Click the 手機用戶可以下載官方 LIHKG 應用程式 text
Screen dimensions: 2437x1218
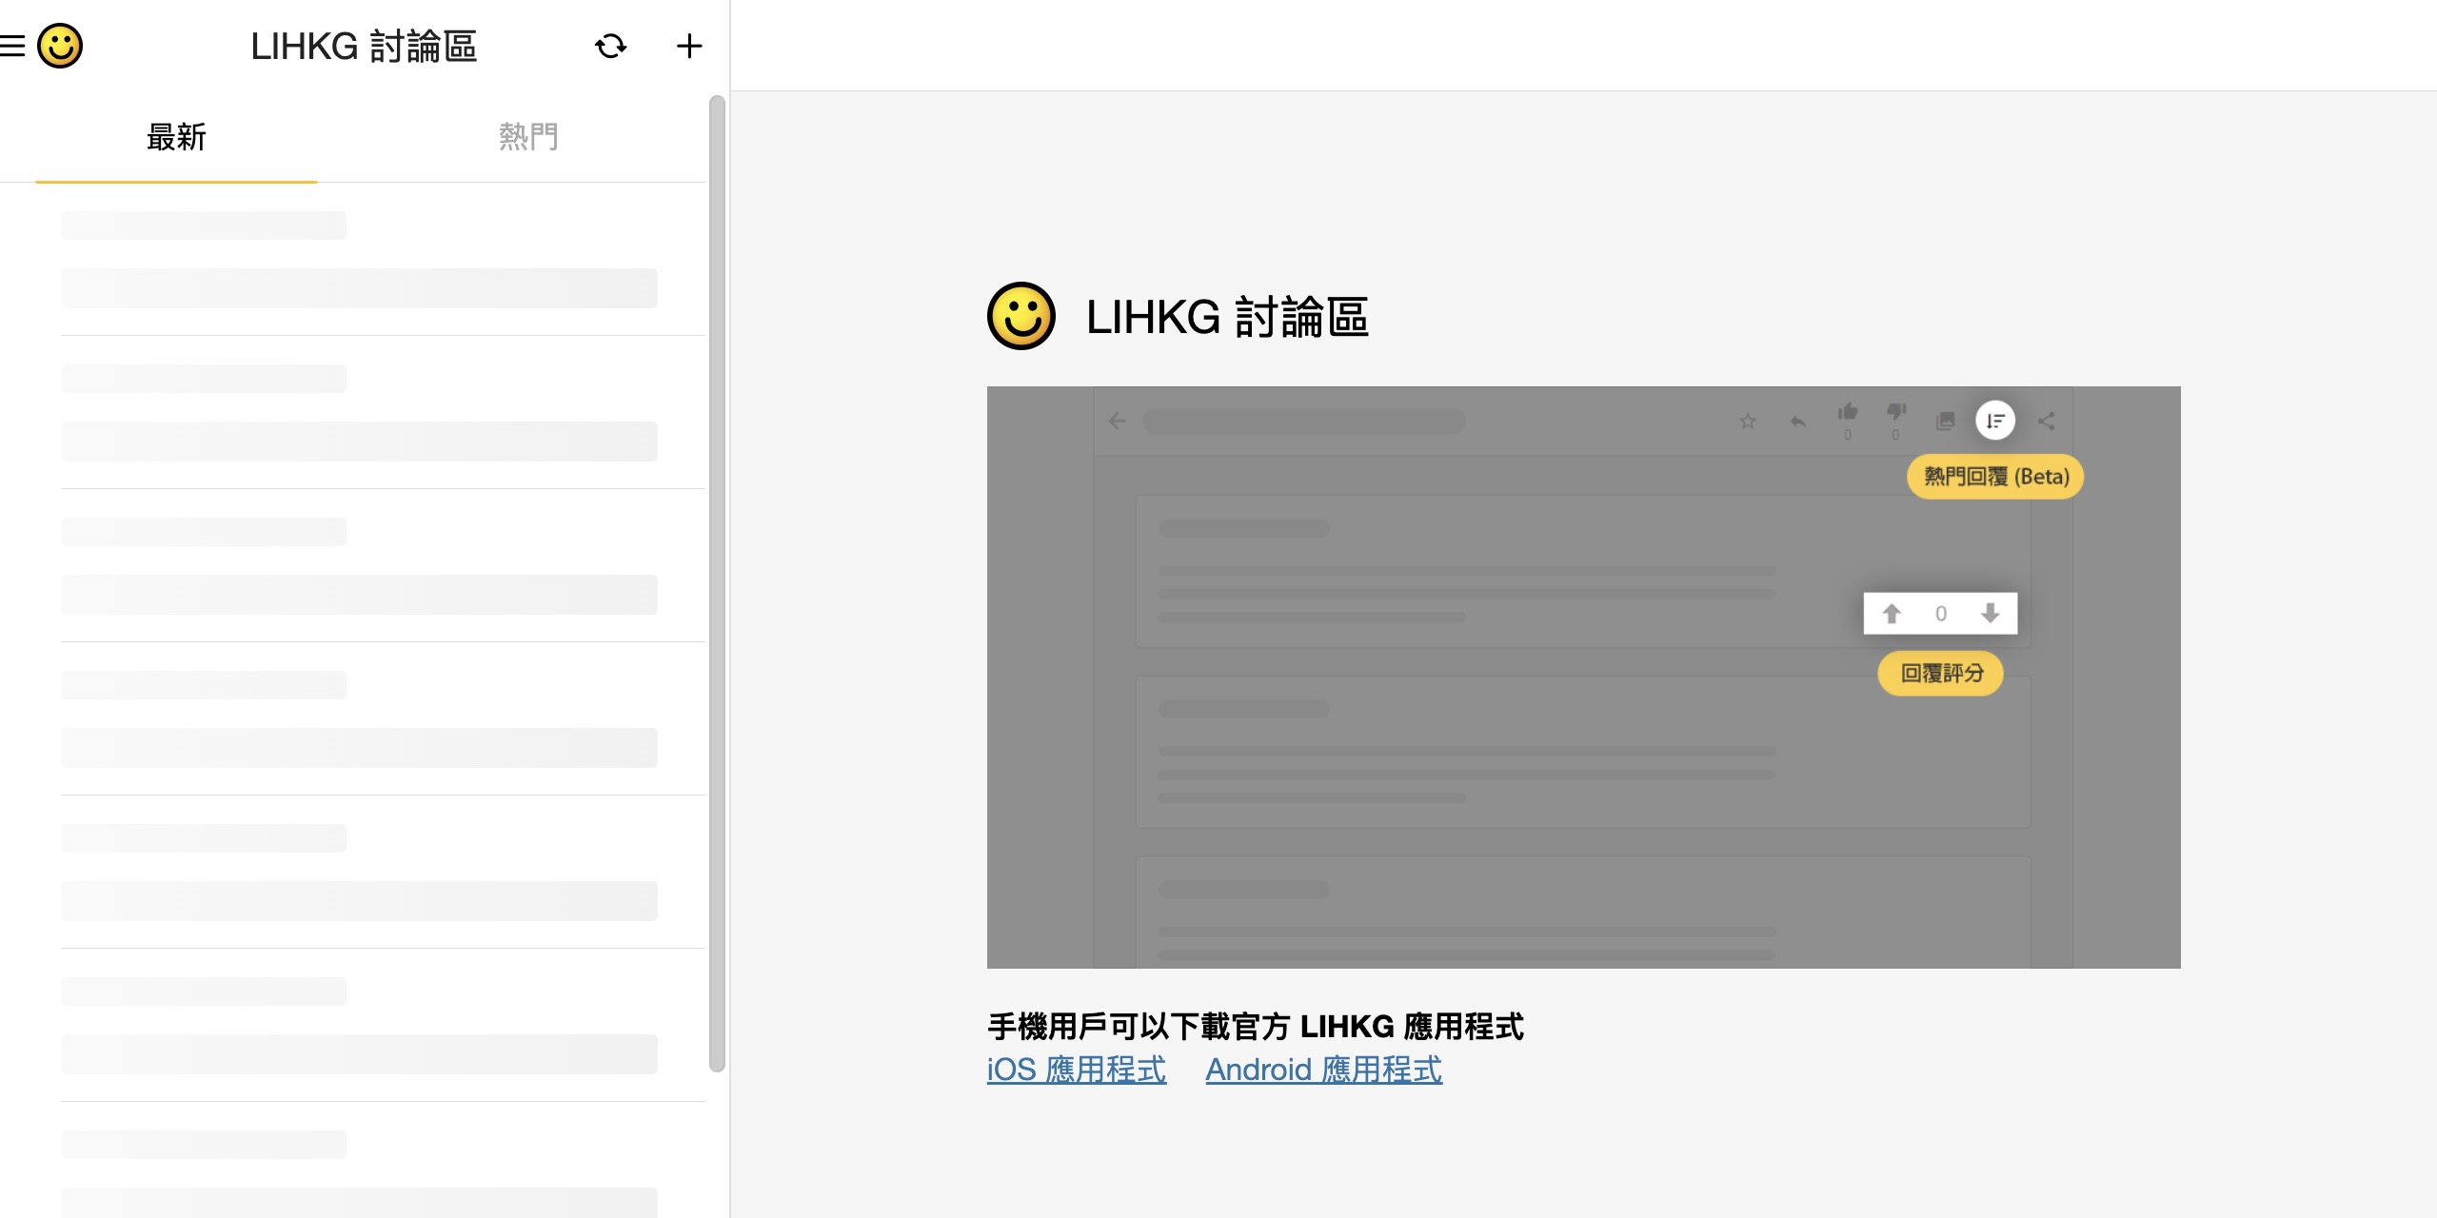[x=1256, y=1027]
